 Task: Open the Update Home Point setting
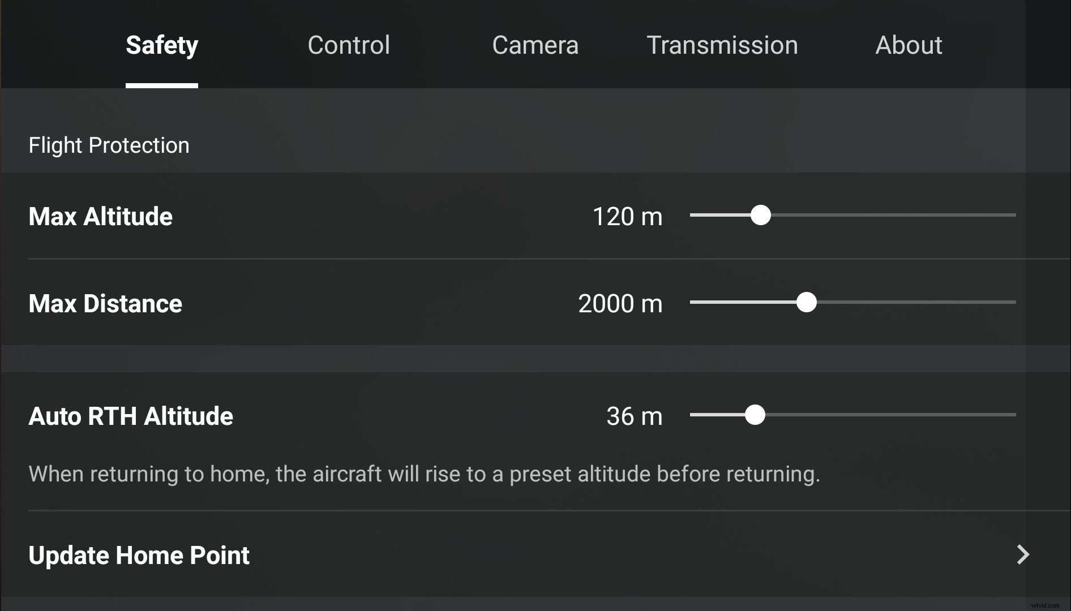pyautogui.click(x=139, y=555)
